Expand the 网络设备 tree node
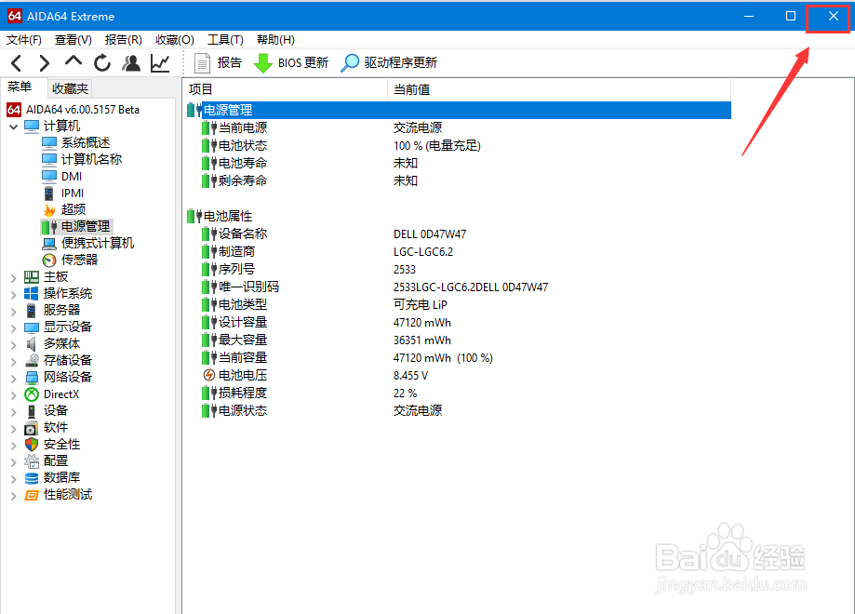The image size is (855, 614). click(x=14, y=379)
